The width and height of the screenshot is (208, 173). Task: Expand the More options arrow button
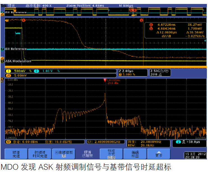point(159,154)
